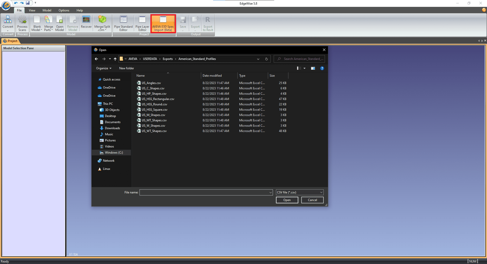Click the Cancel button
Screen dimensions: 487x264
[312, 200]
